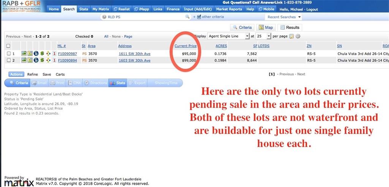Click the map icon in row 2

tap(30, 60)
